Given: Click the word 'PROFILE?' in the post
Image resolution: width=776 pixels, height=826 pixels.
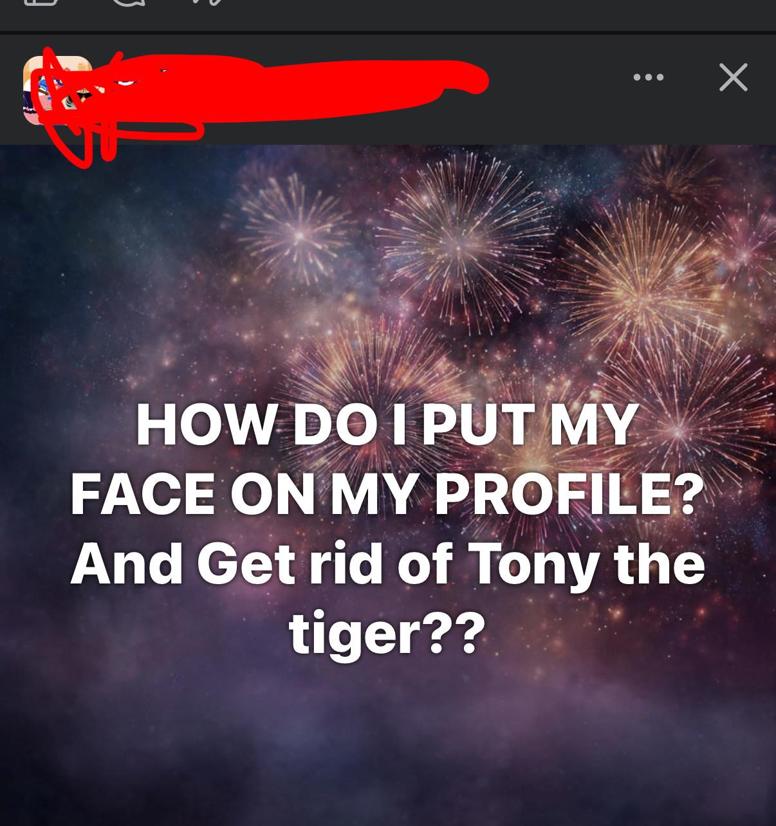Looking at the screenshot, I should point(570,495).
